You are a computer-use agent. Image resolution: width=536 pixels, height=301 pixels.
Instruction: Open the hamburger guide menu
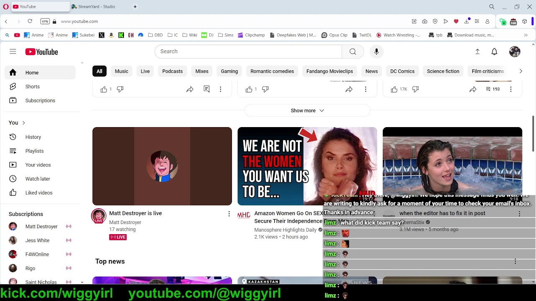[x=13, y=51]
